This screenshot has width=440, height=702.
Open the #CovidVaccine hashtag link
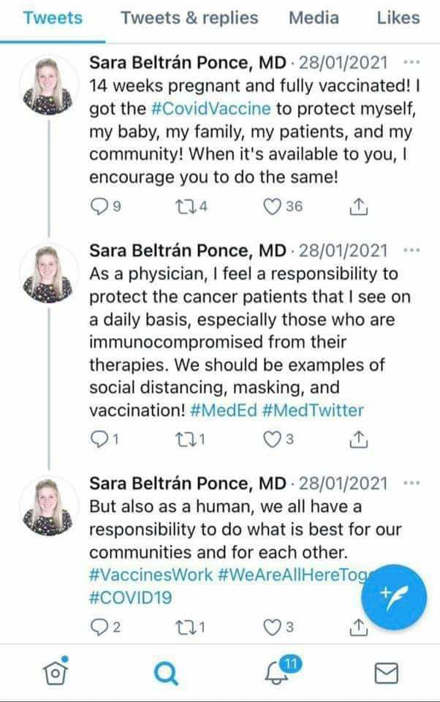(x=210, y=109)
